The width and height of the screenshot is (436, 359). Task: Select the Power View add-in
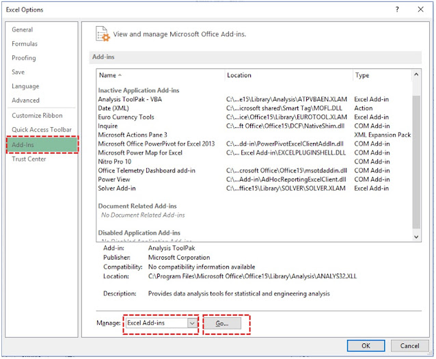pyautogui.click(x=254, y=179)
